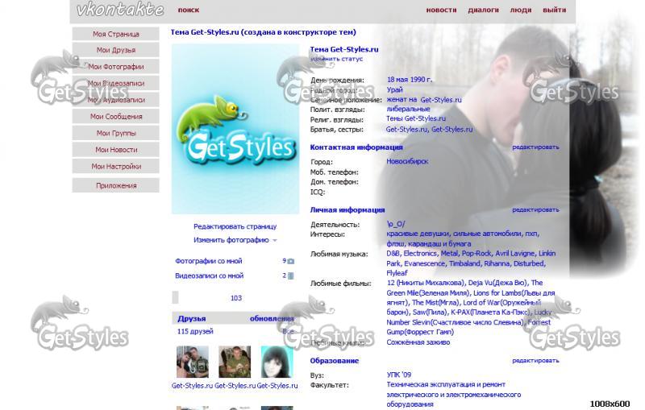Click Изменить фотографию link

click(231, 240)
